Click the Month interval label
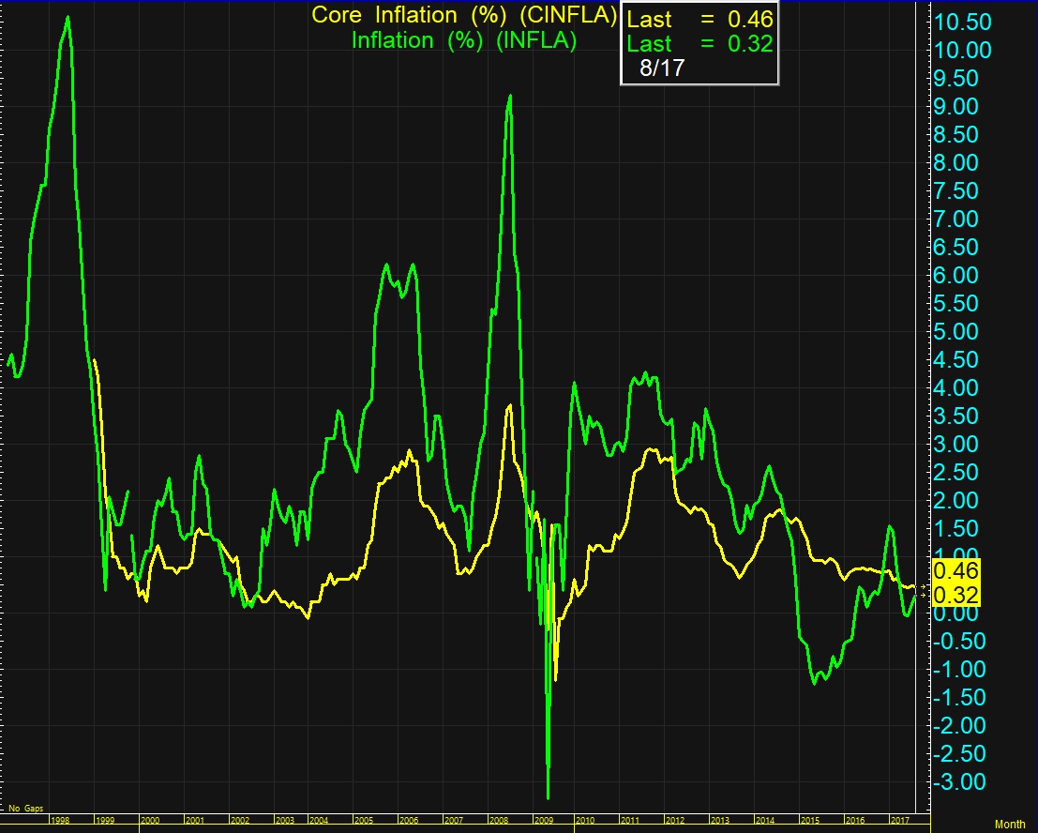 coord(1010,825)
